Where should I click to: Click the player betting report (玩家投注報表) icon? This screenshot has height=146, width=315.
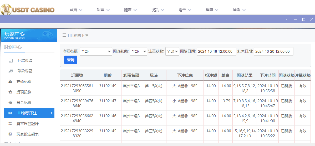point(11,134)
